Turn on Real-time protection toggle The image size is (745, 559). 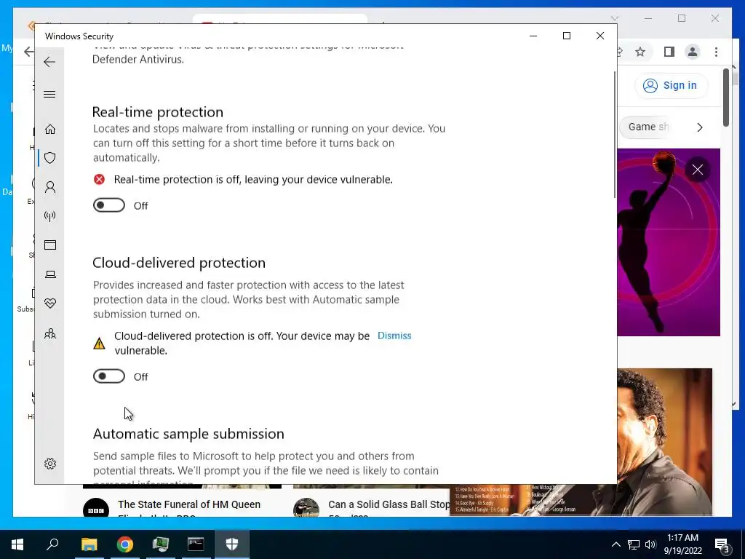[109, 205]
